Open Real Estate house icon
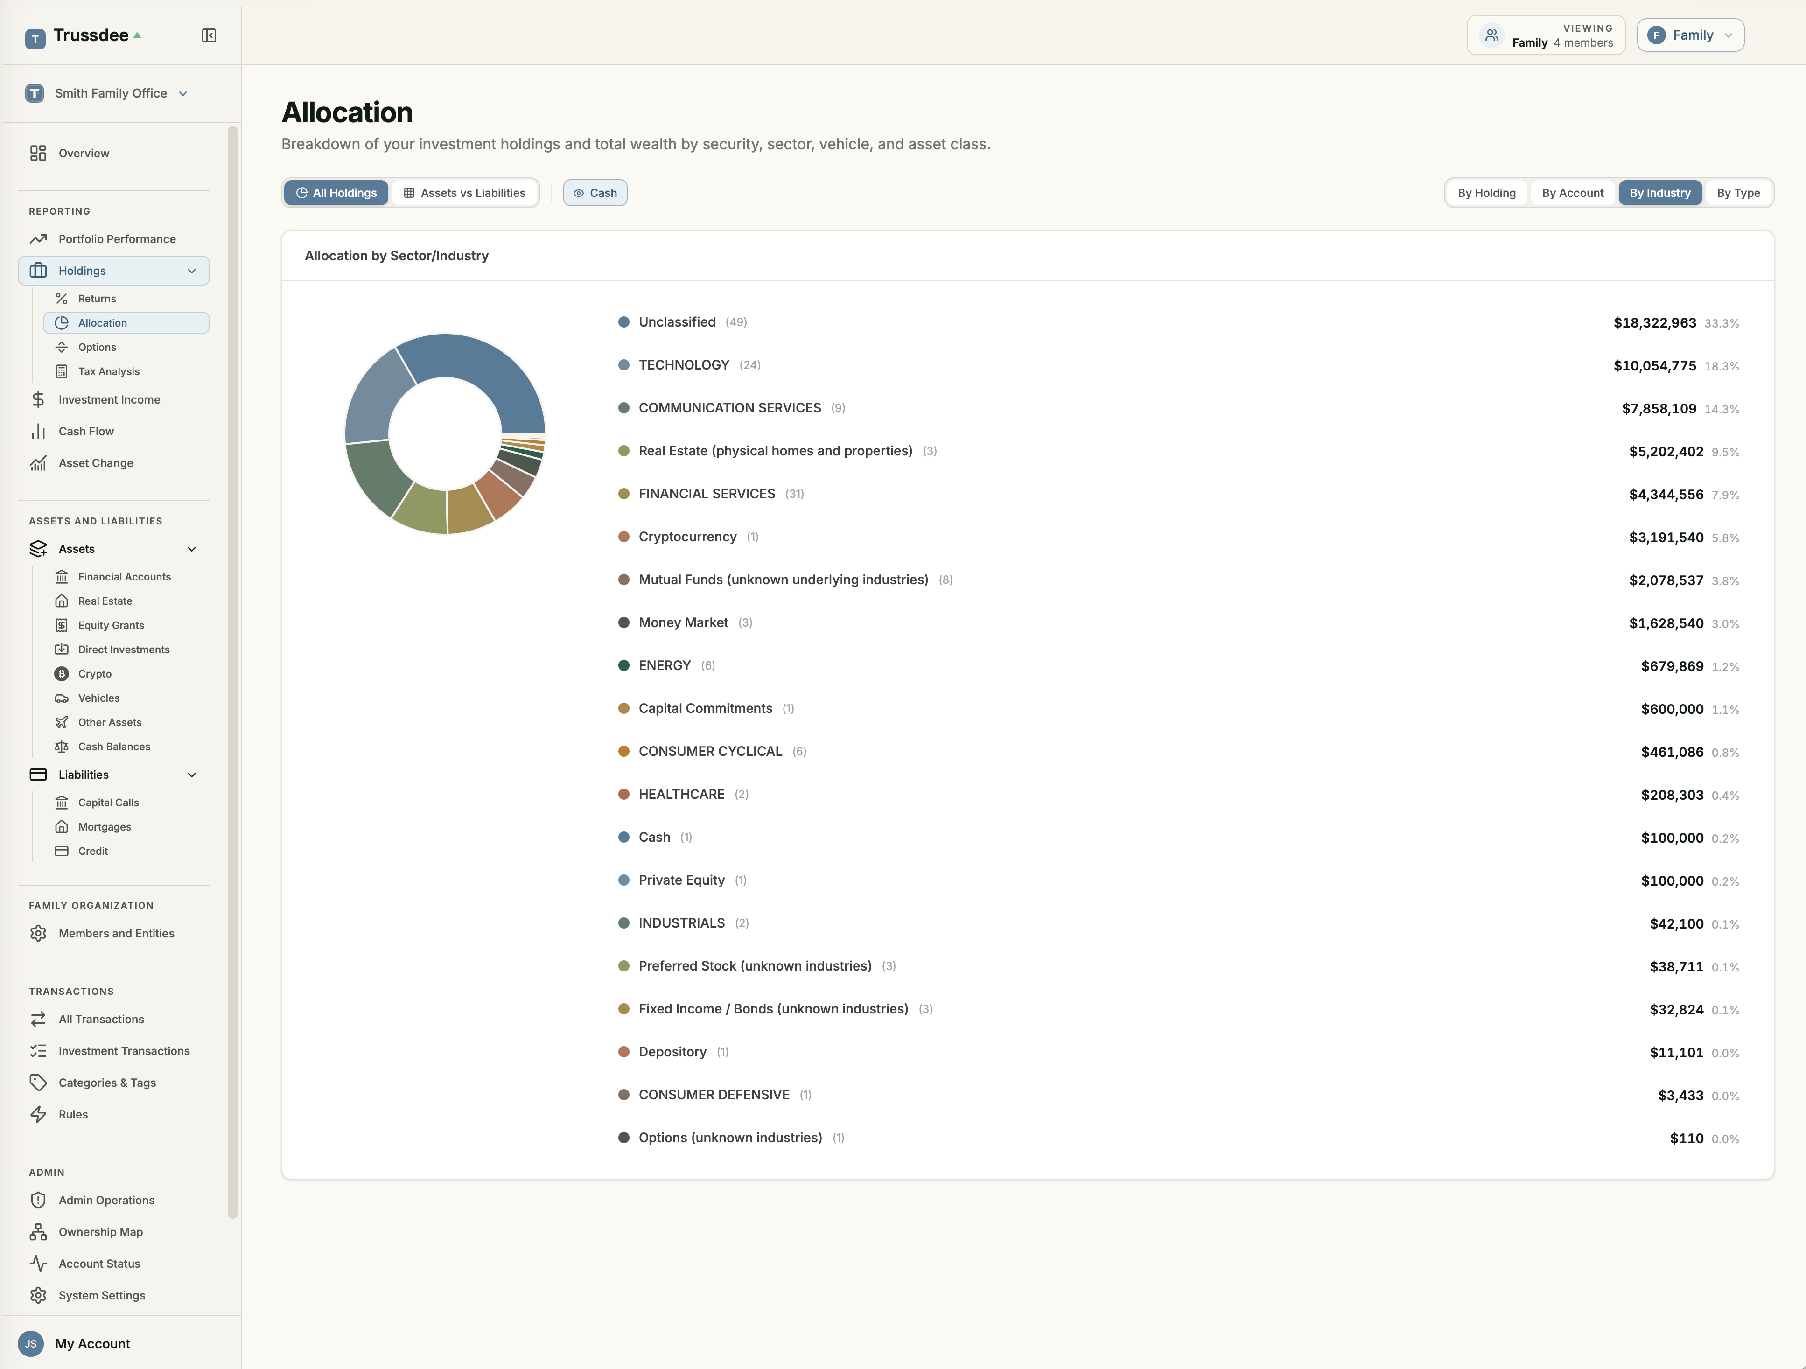Viewport: 1806px width, 1369px height. pyautogui.click(x=61, y=601)
